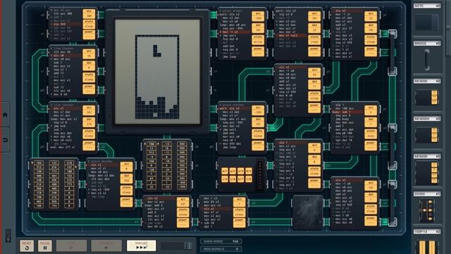Pick the MC4000 chip from parts tray
451x254 pixels.
coord(427,95)
